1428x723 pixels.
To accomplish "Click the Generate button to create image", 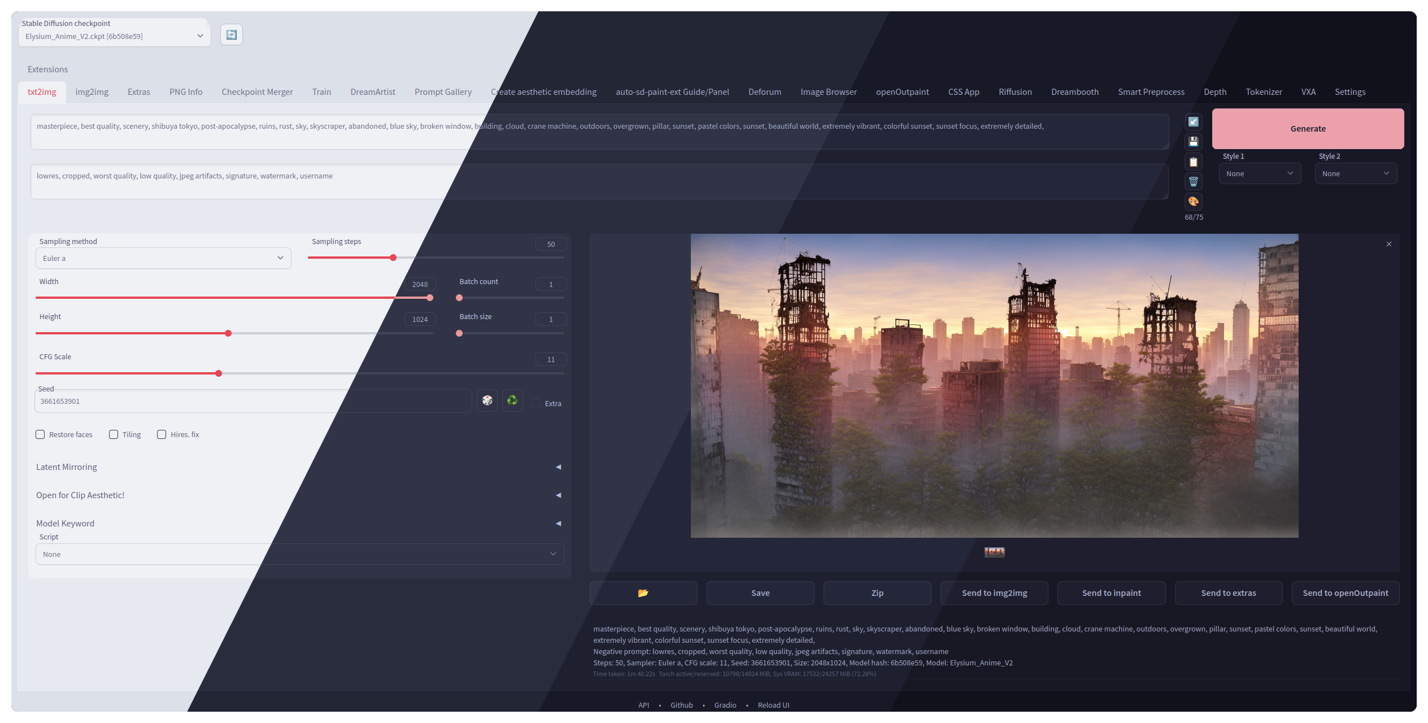I will (x=1307, y=128).
